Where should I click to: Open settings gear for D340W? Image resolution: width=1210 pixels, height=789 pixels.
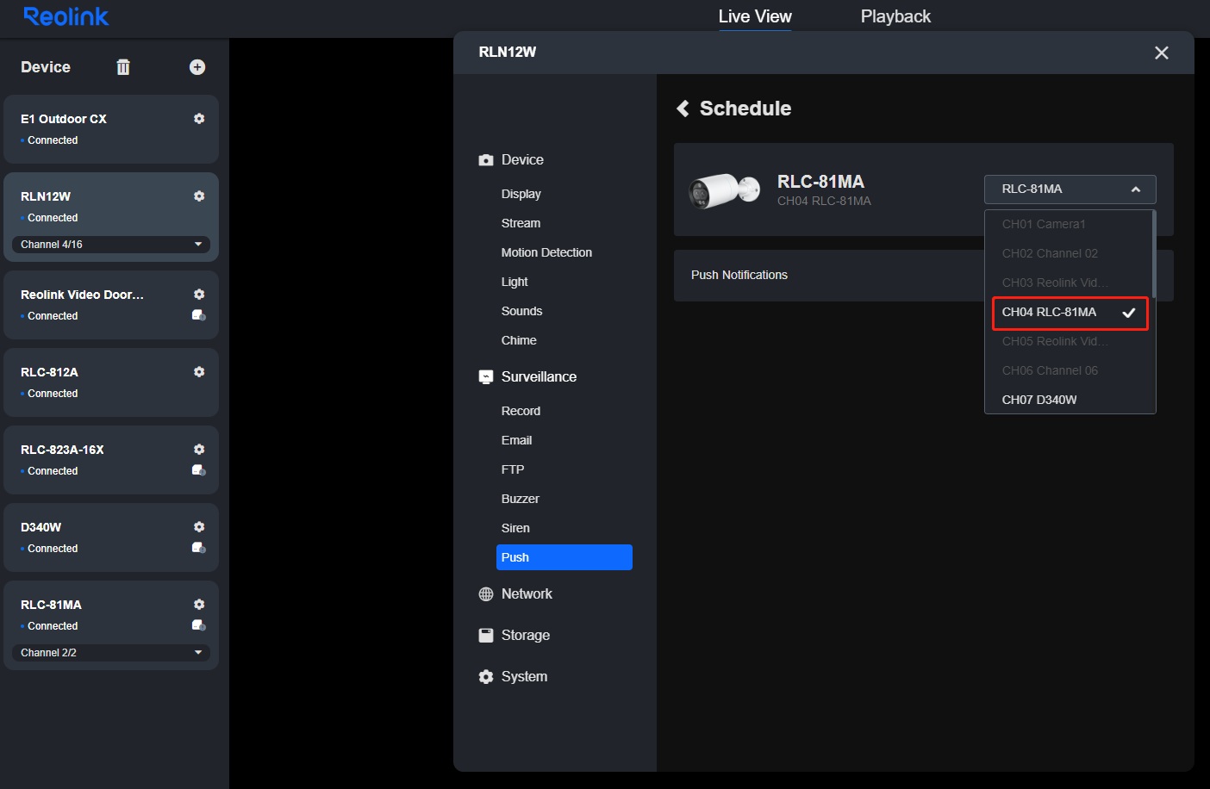coord(199,527)
